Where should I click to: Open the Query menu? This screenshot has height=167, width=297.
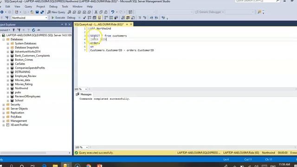click(28, 6)
